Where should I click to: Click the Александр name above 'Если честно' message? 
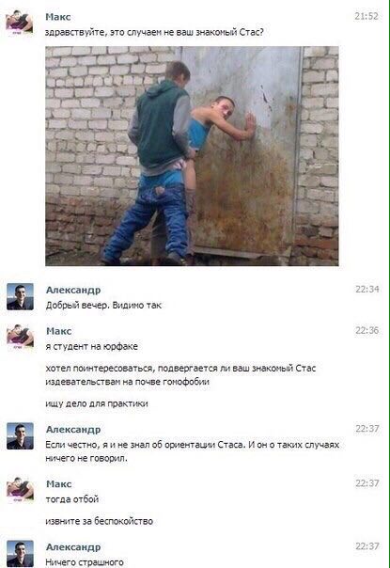[x=73, y=429]
